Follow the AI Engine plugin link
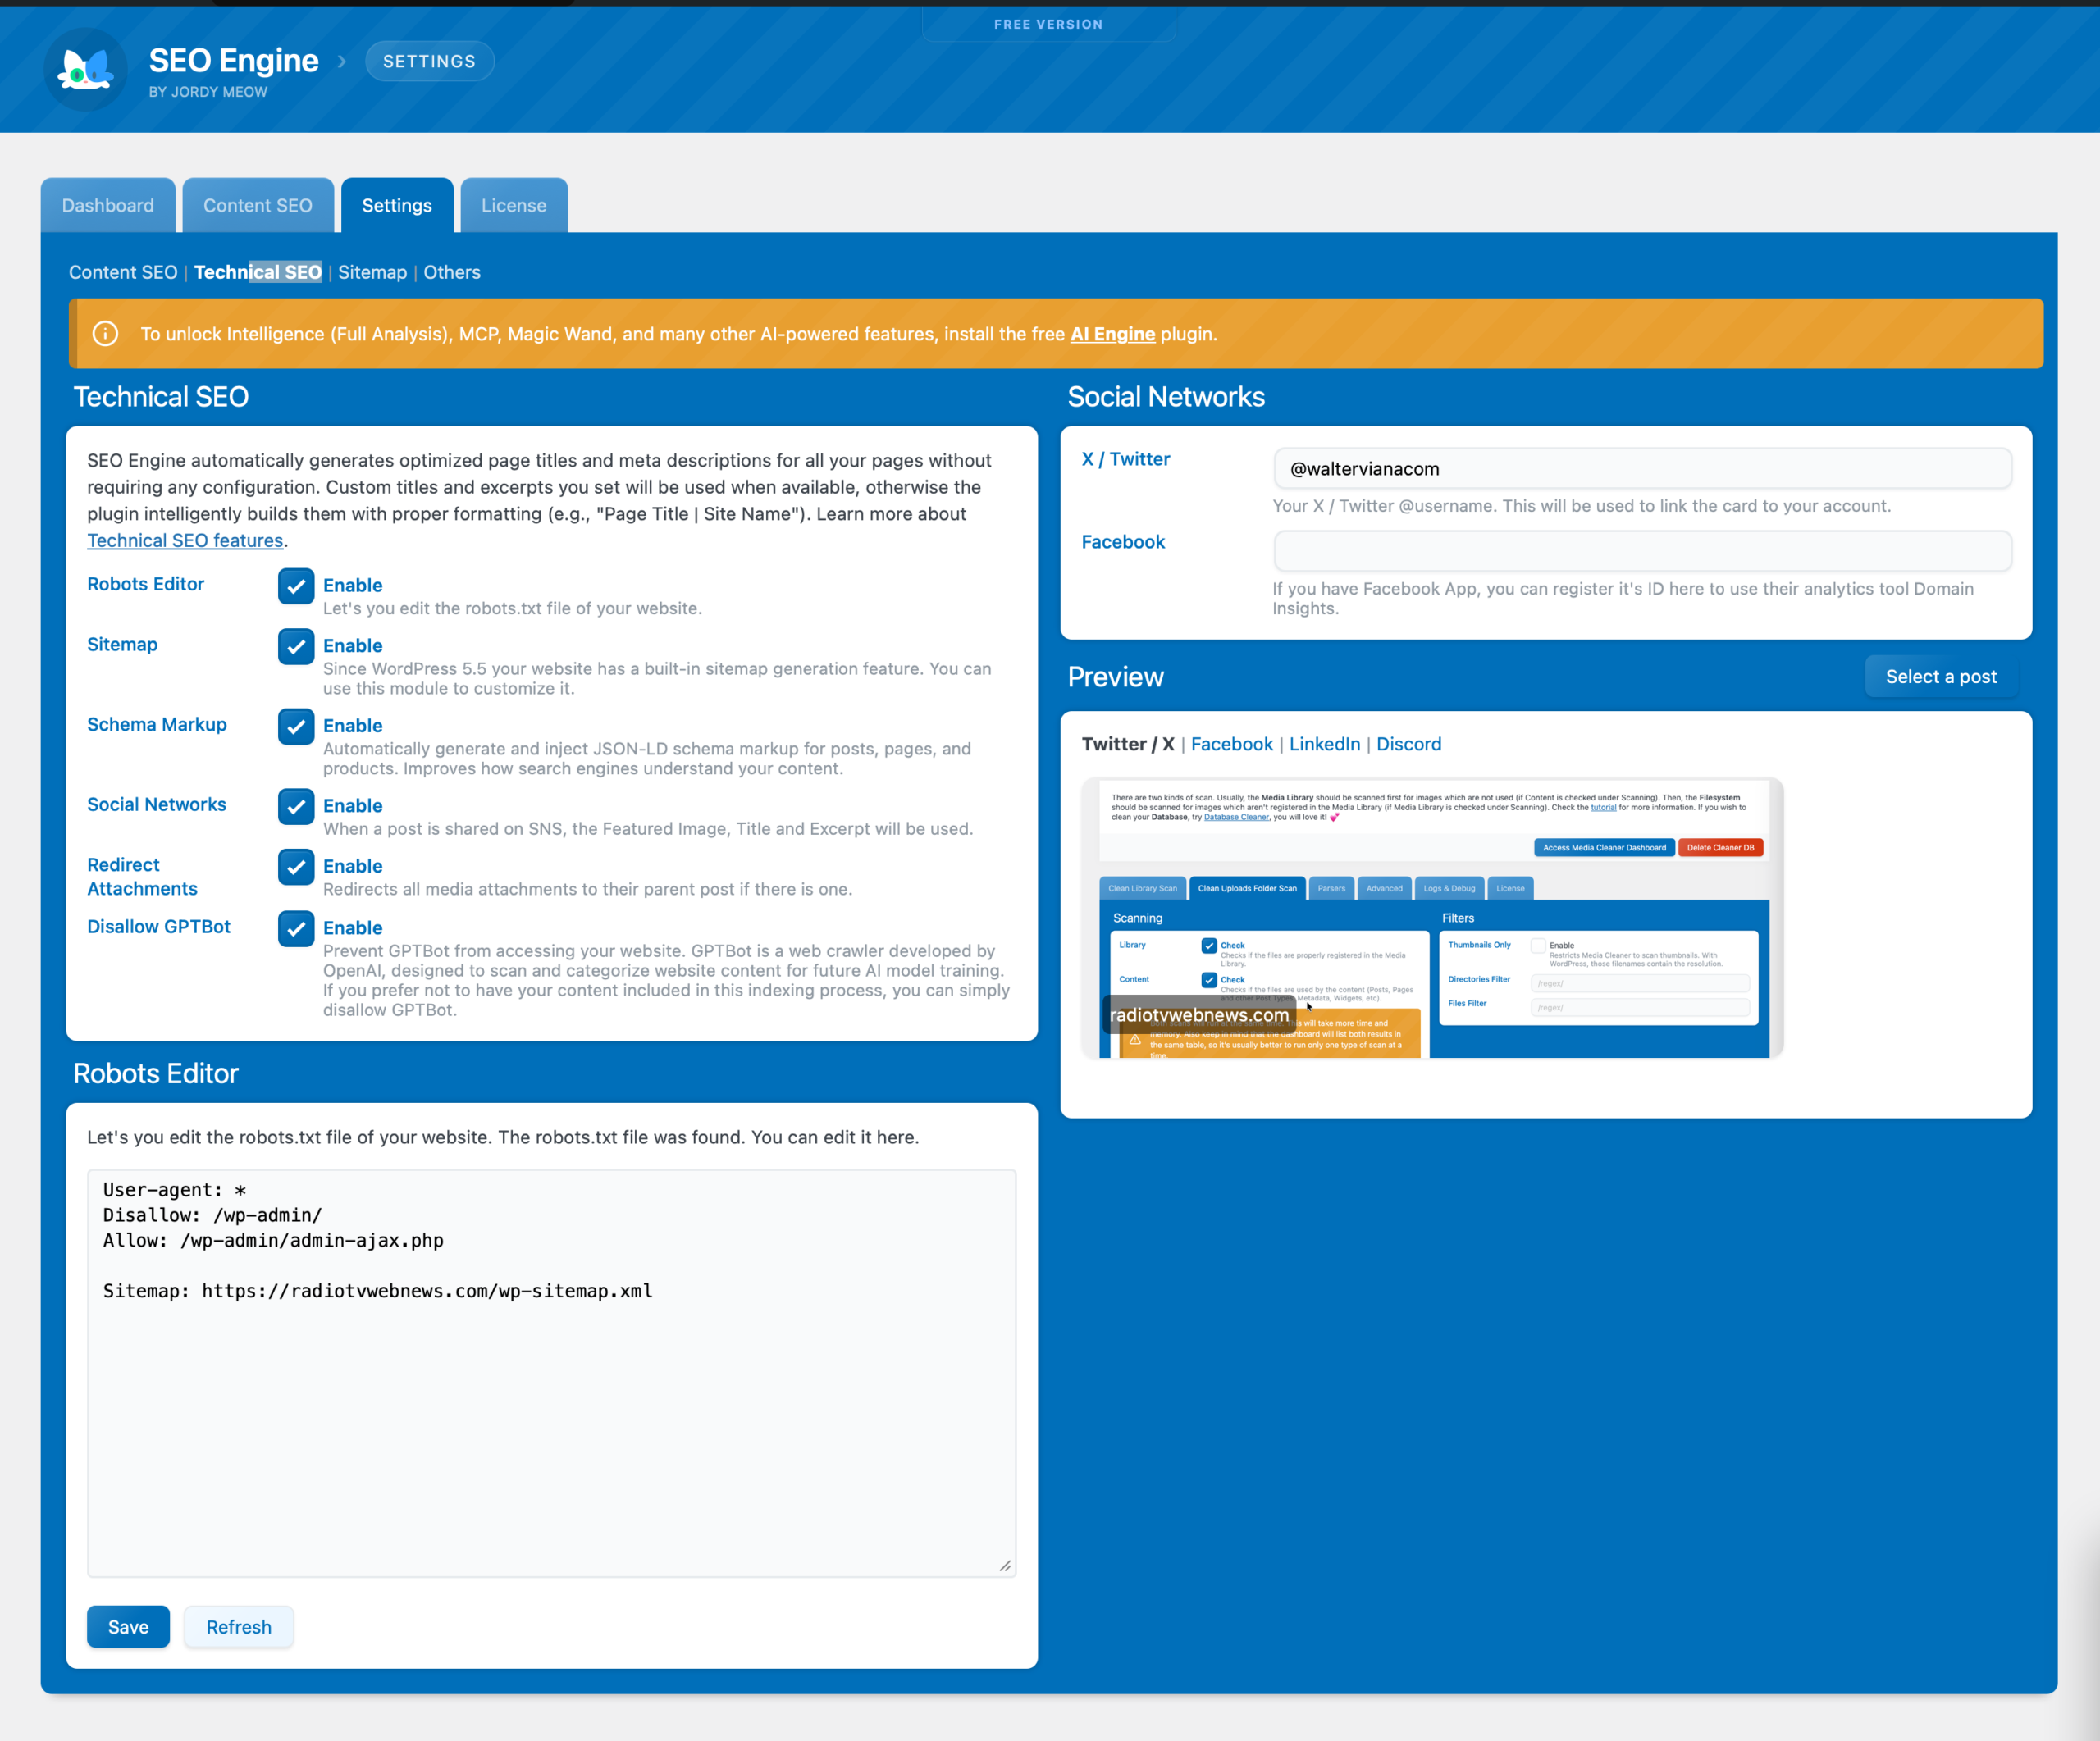2100x1741 pixels. click(x=1112, y=334)
